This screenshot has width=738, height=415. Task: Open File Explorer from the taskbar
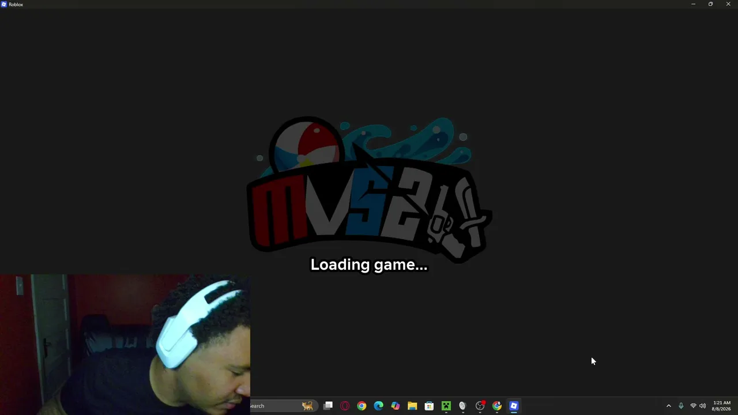412,406
